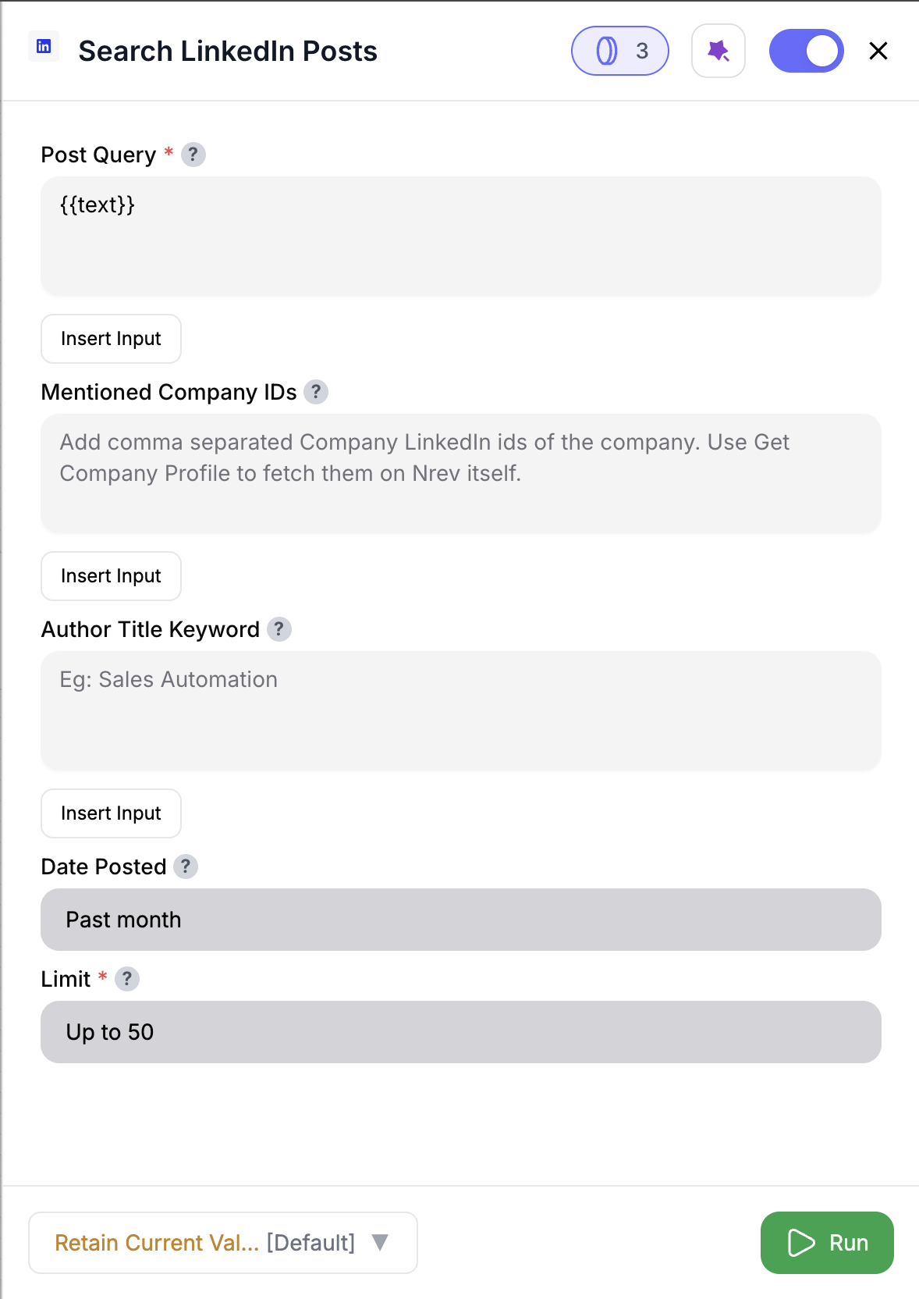Screen dimensions: 919x1299
Task: Open the Limit field help icon
Action: click(127, 979)
